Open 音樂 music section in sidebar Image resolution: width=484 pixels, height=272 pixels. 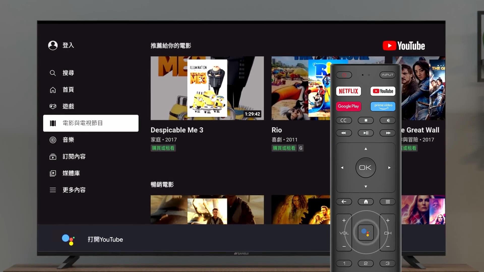pyautogui.click(x=62, y=140)
